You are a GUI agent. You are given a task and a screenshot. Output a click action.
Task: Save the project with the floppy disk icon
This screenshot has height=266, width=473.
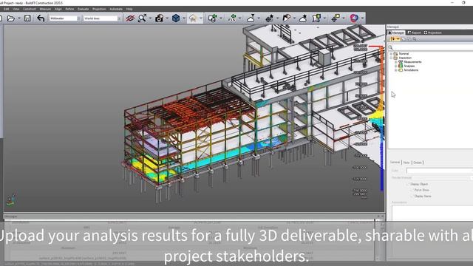(27, 18)
